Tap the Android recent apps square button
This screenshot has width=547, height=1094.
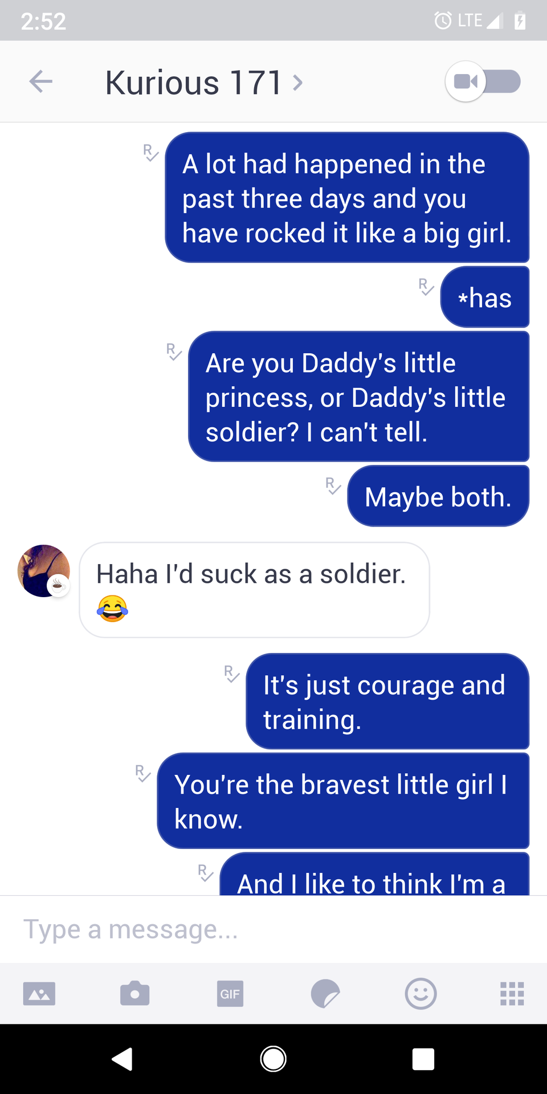[x=423, y=1059]
